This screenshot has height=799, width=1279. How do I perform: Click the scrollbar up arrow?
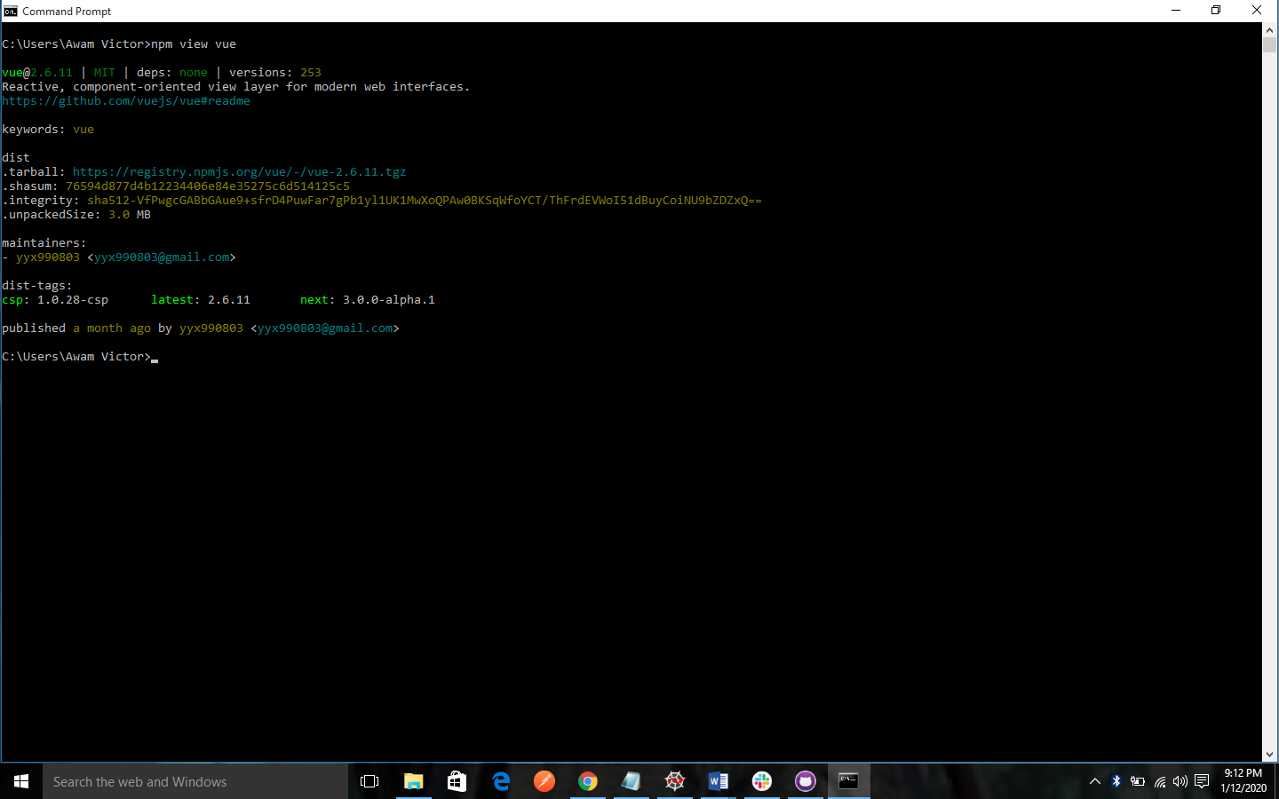pos(1270,29)
